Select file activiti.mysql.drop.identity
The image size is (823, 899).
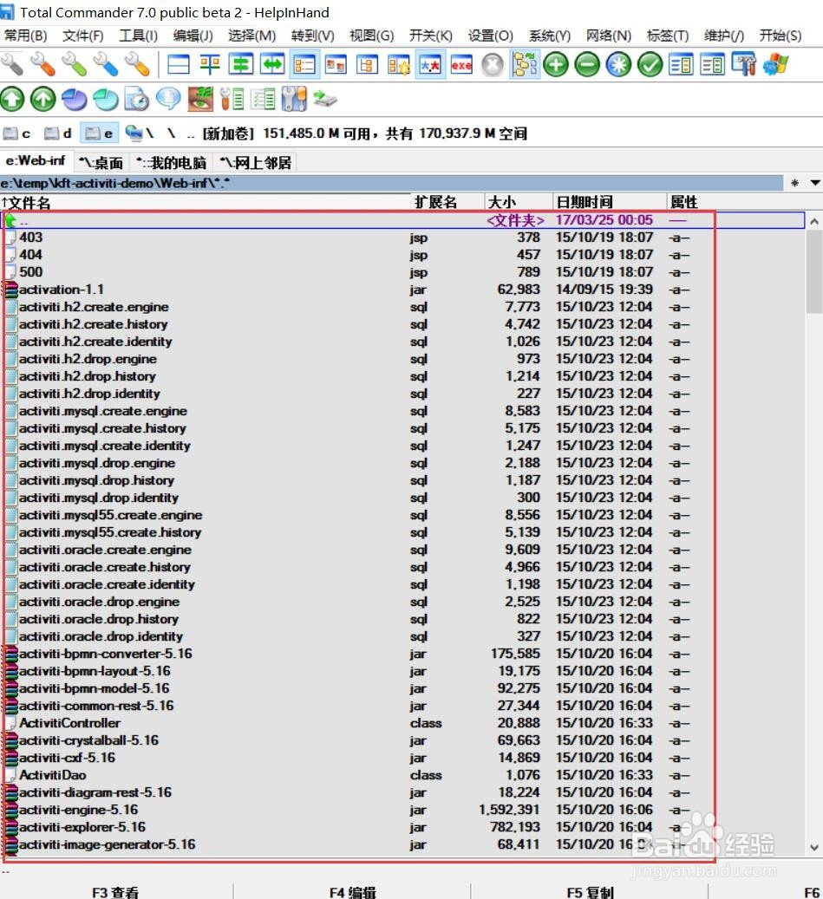click(403, 498)
